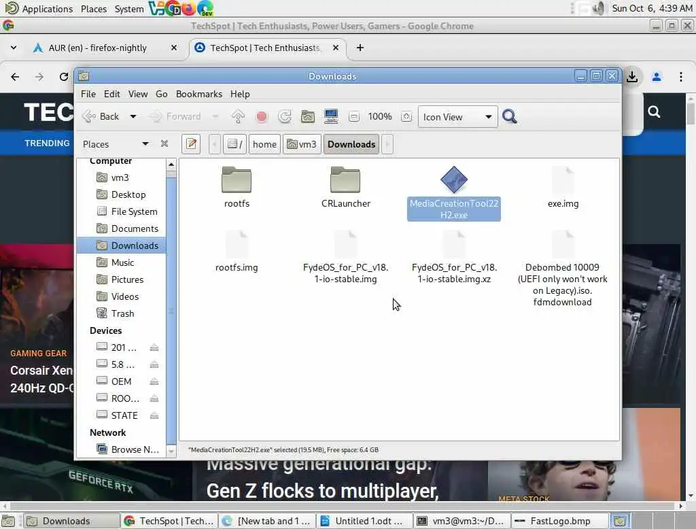The image size is (696, 529).
Task: Open Chrome three-dot menu
Action: pos(681,77)
